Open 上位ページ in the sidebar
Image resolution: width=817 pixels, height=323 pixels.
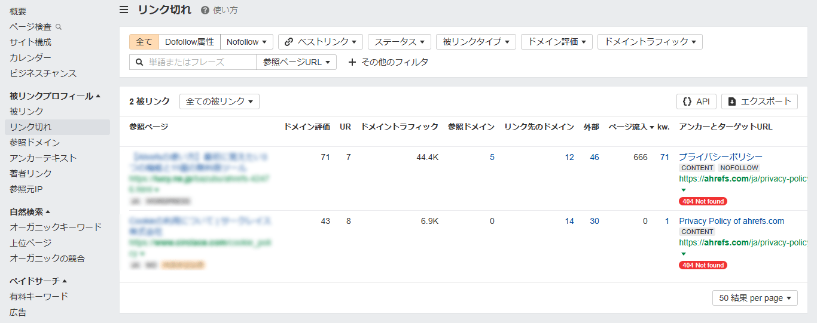click(x=31, y=243)
